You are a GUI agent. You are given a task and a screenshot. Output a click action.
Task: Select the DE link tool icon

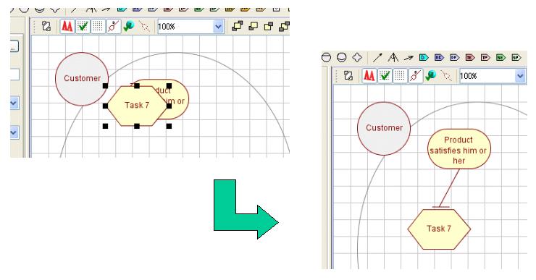point(439,57)
